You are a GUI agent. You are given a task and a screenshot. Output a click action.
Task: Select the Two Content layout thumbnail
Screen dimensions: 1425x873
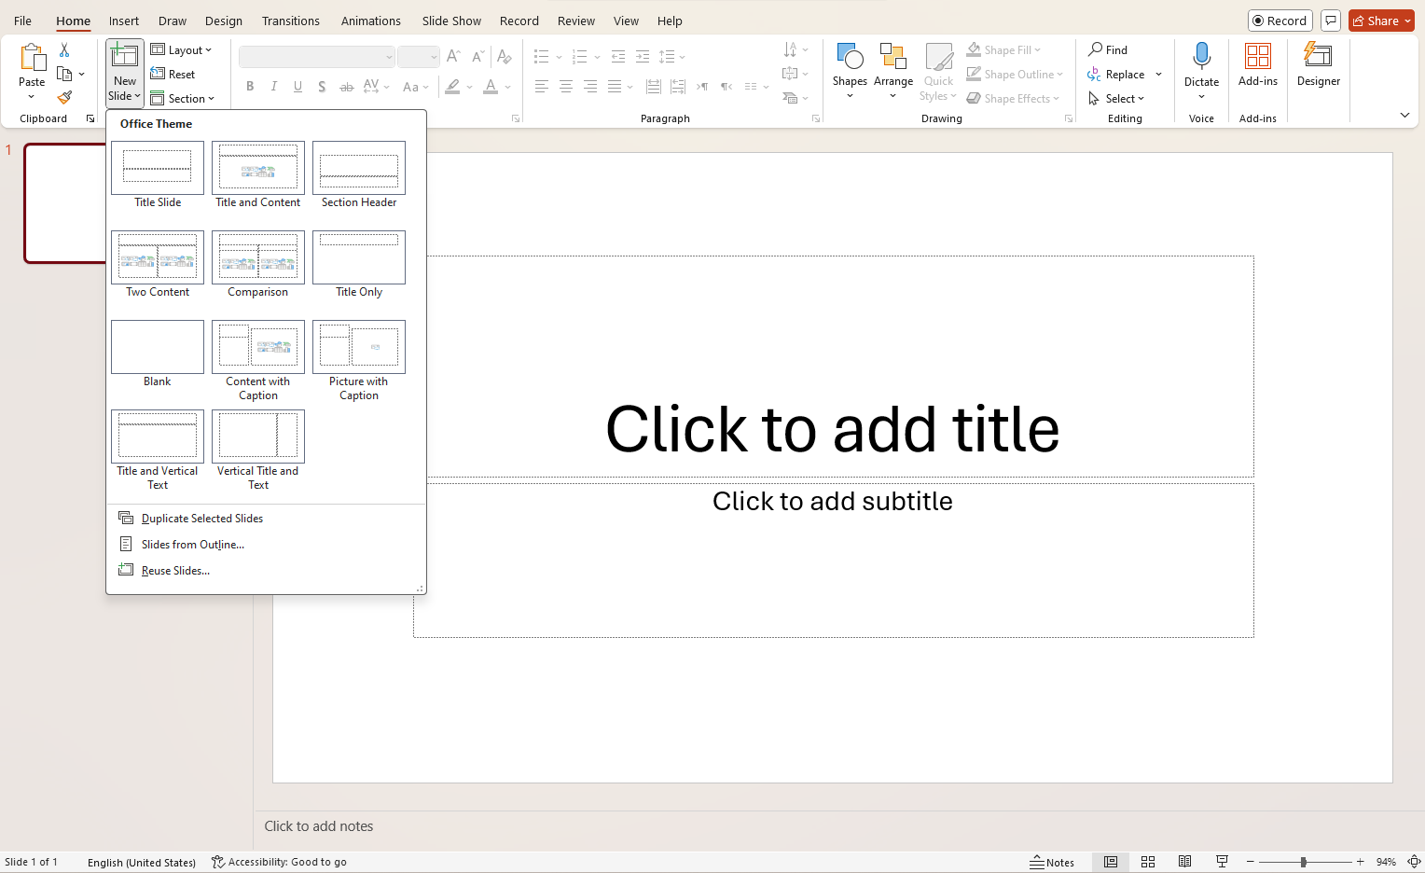click(157, 257)
